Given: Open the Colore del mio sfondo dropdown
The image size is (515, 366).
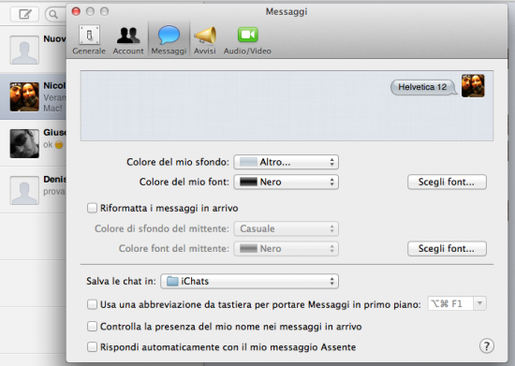Looking at the screenshot, I should tap(287, 162).
